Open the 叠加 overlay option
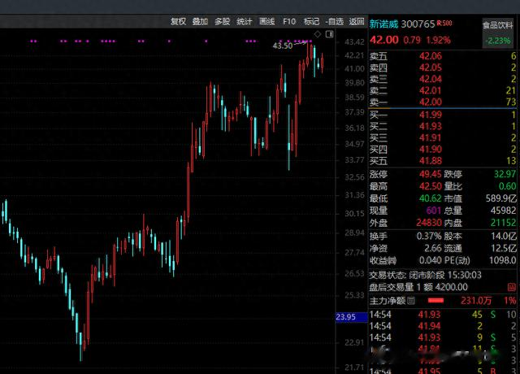520x374 pixels. click(x=200, y=22)
